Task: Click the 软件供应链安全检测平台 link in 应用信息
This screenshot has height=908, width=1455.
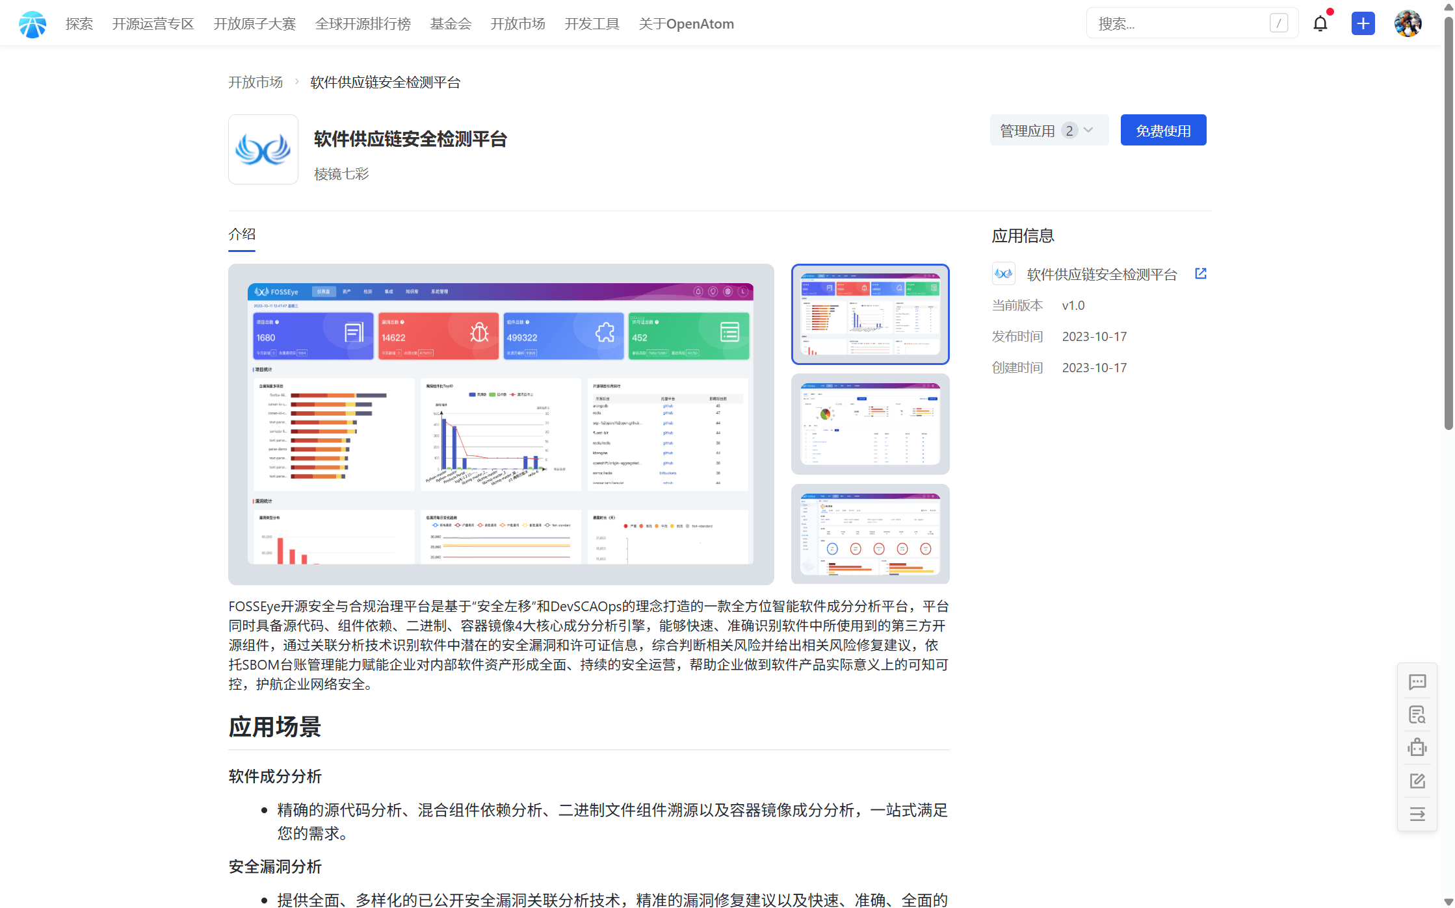Action: pos(1102,274)
